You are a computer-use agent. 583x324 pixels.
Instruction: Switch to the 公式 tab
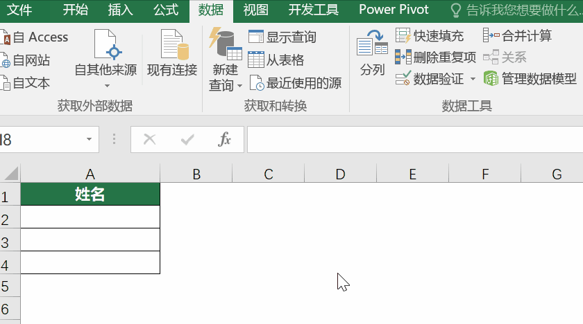tap(166, 10)
